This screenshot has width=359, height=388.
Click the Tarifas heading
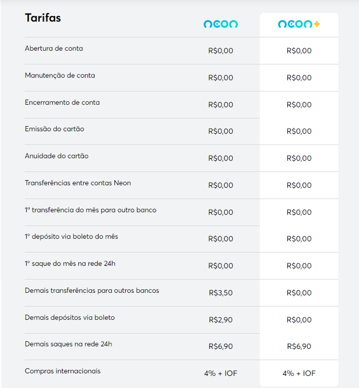(43, 18)
